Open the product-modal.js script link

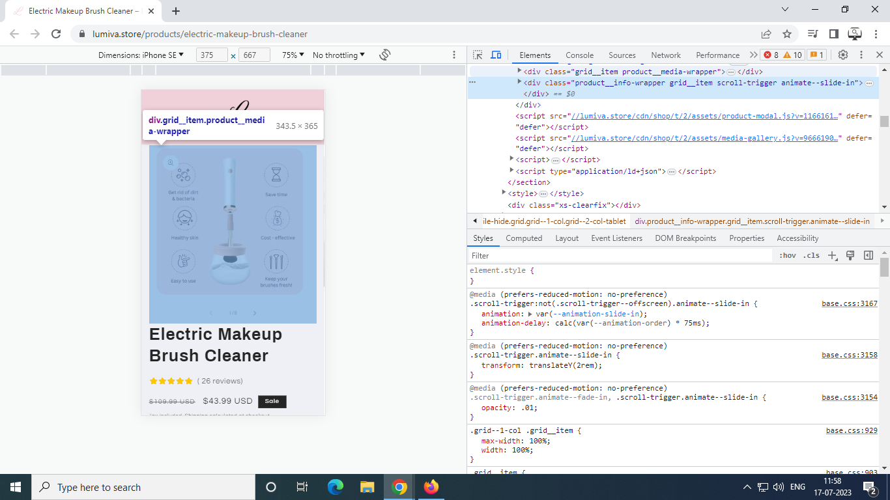704,116
